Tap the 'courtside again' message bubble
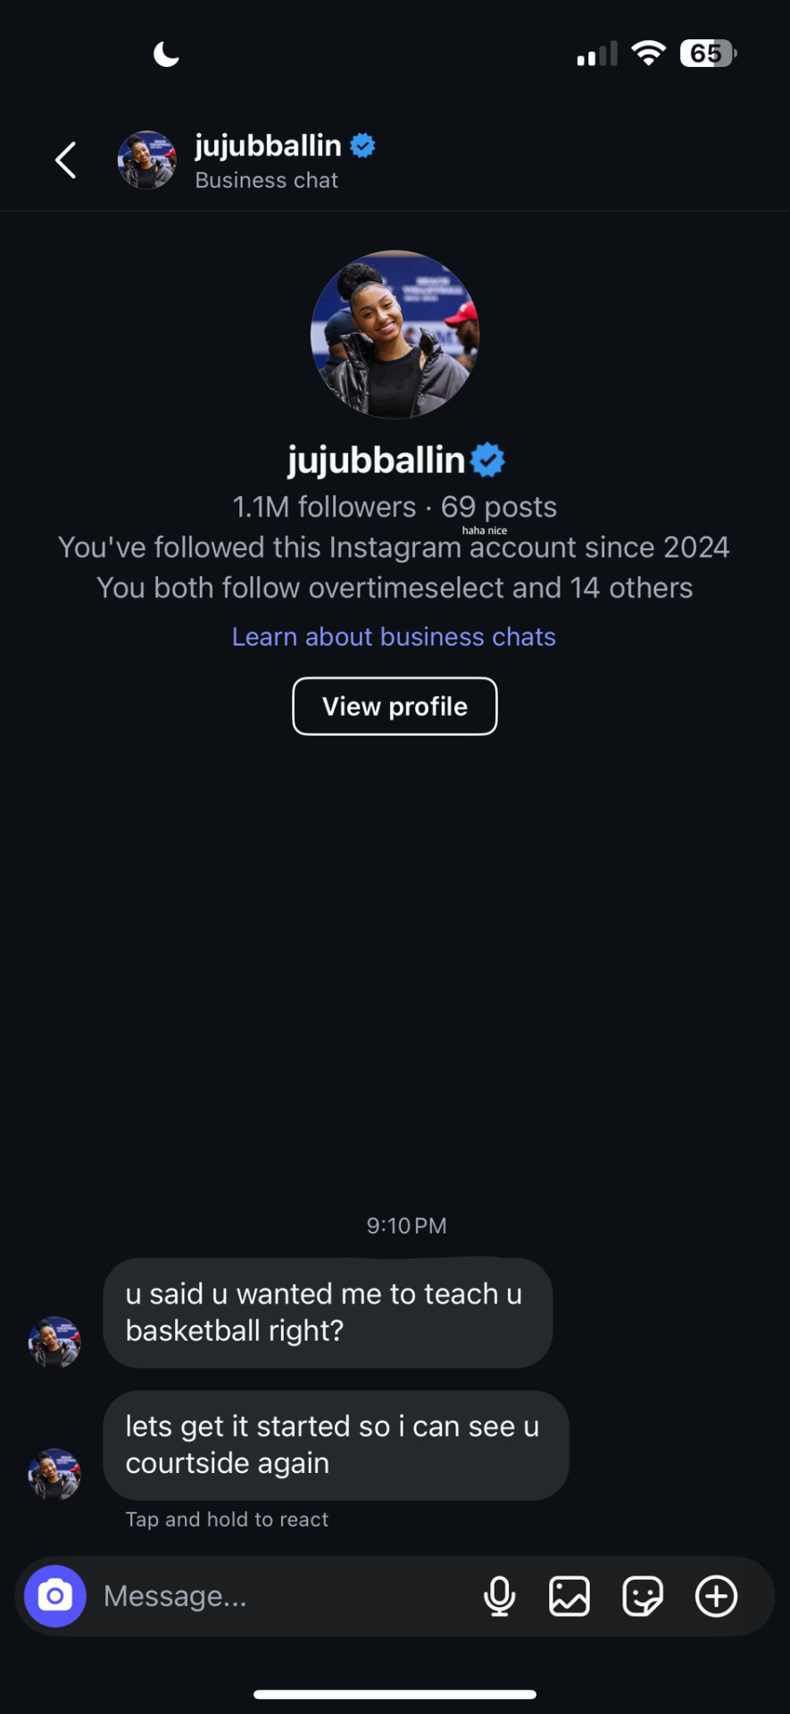Image resolution: width=790 pixels, height=1714 pixels. pyautogui.click(x=336, y=1444)
